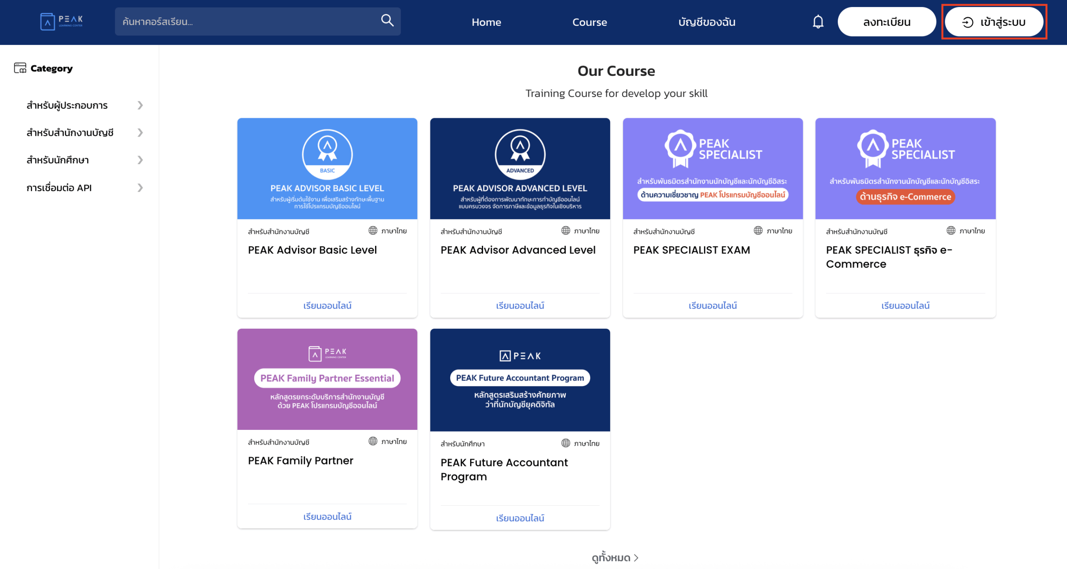Viewport: 1067px width, 569px height.
Task: Click the Category panel icon
Action: coord(20,68)
